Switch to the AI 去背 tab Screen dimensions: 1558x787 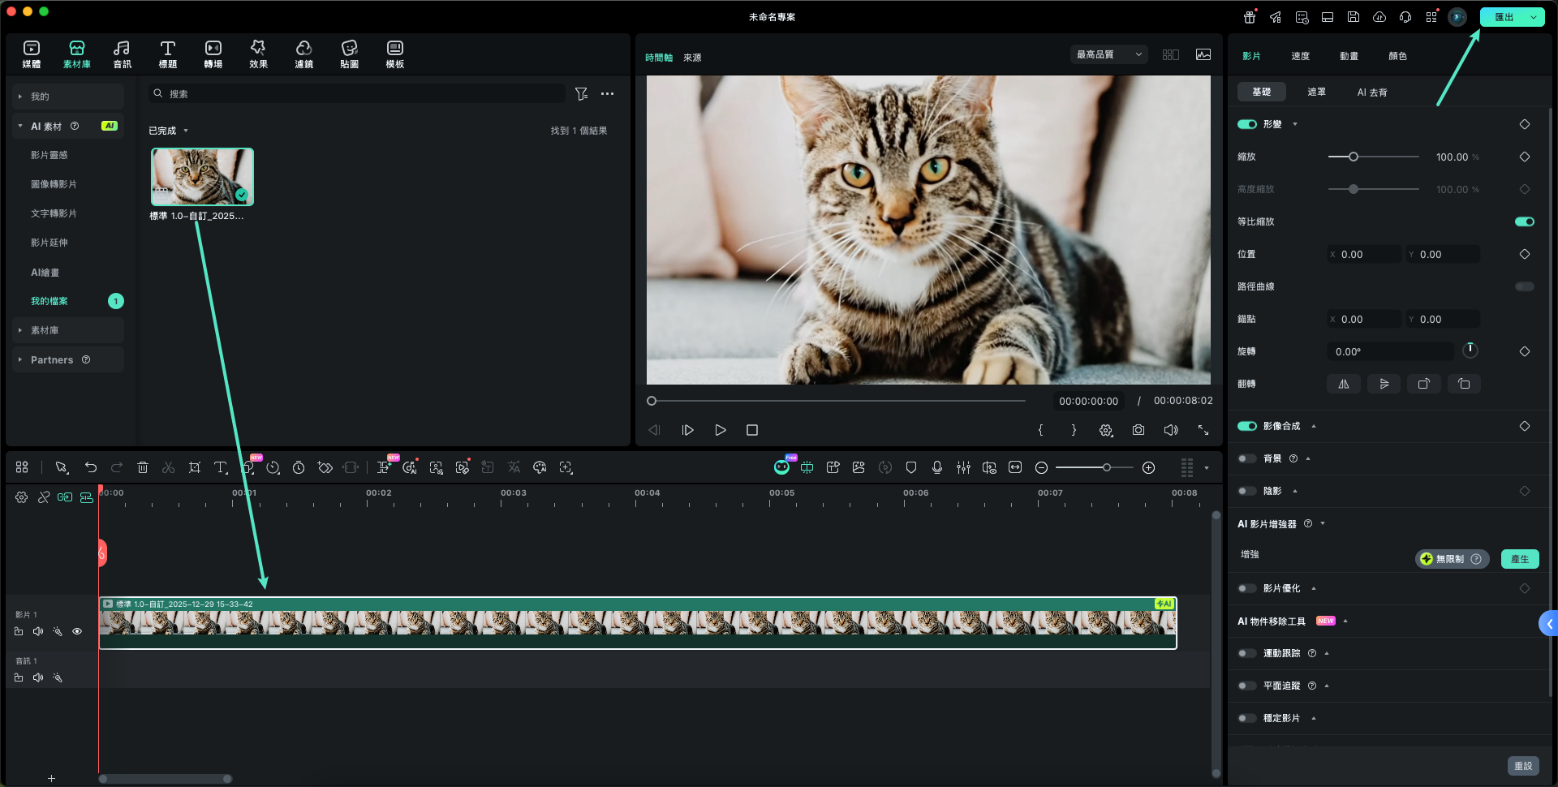pyautogui.click(x=1371, y=92)
